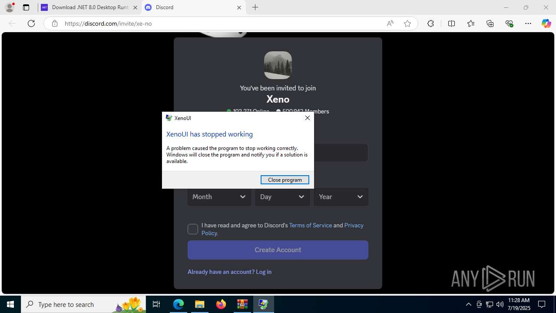Open the Windows Start menu
This screenshot has width=556, height=313.
pyautogui.click(x=10, y=304)
